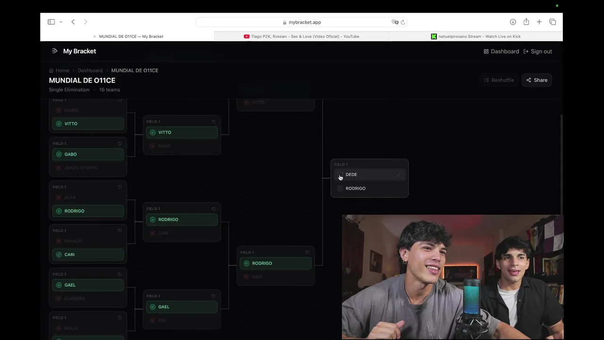Switch to nahuelpirovano Kick stream tab
The height and width of the screenshot is (340, 604).
pos(476,36)
